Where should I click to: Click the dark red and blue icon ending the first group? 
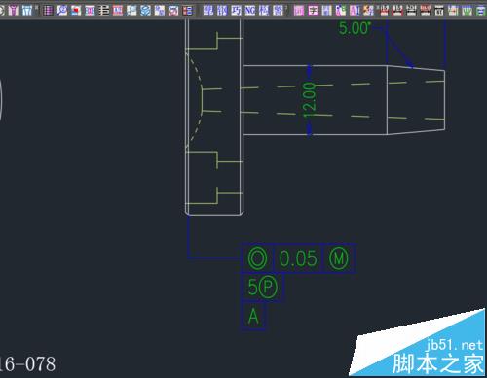pyautogui.click(x=187, y=10)
